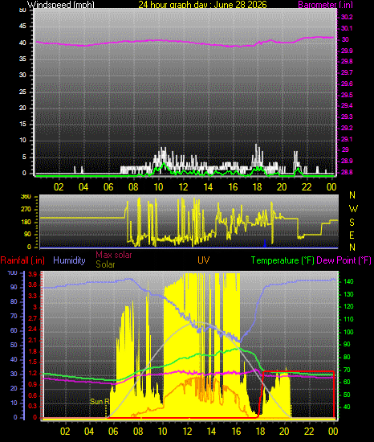
Task: Click the 'Max solar' legend label
Action: pyautogui.click(x=114, y=255)
